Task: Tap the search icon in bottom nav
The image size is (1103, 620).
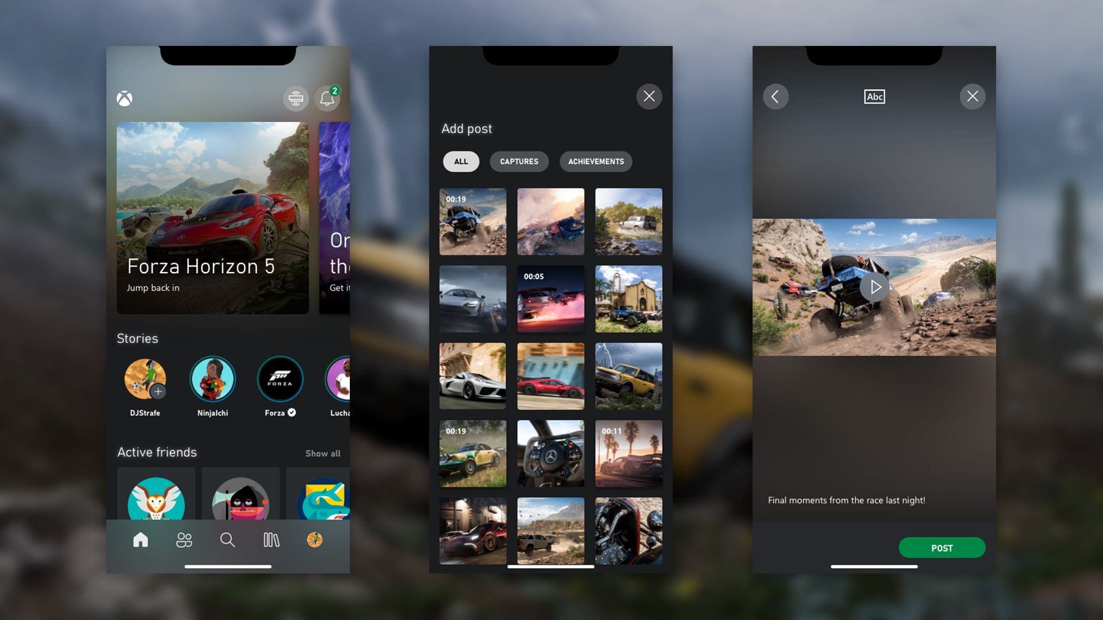Action: tap(227, 538)
